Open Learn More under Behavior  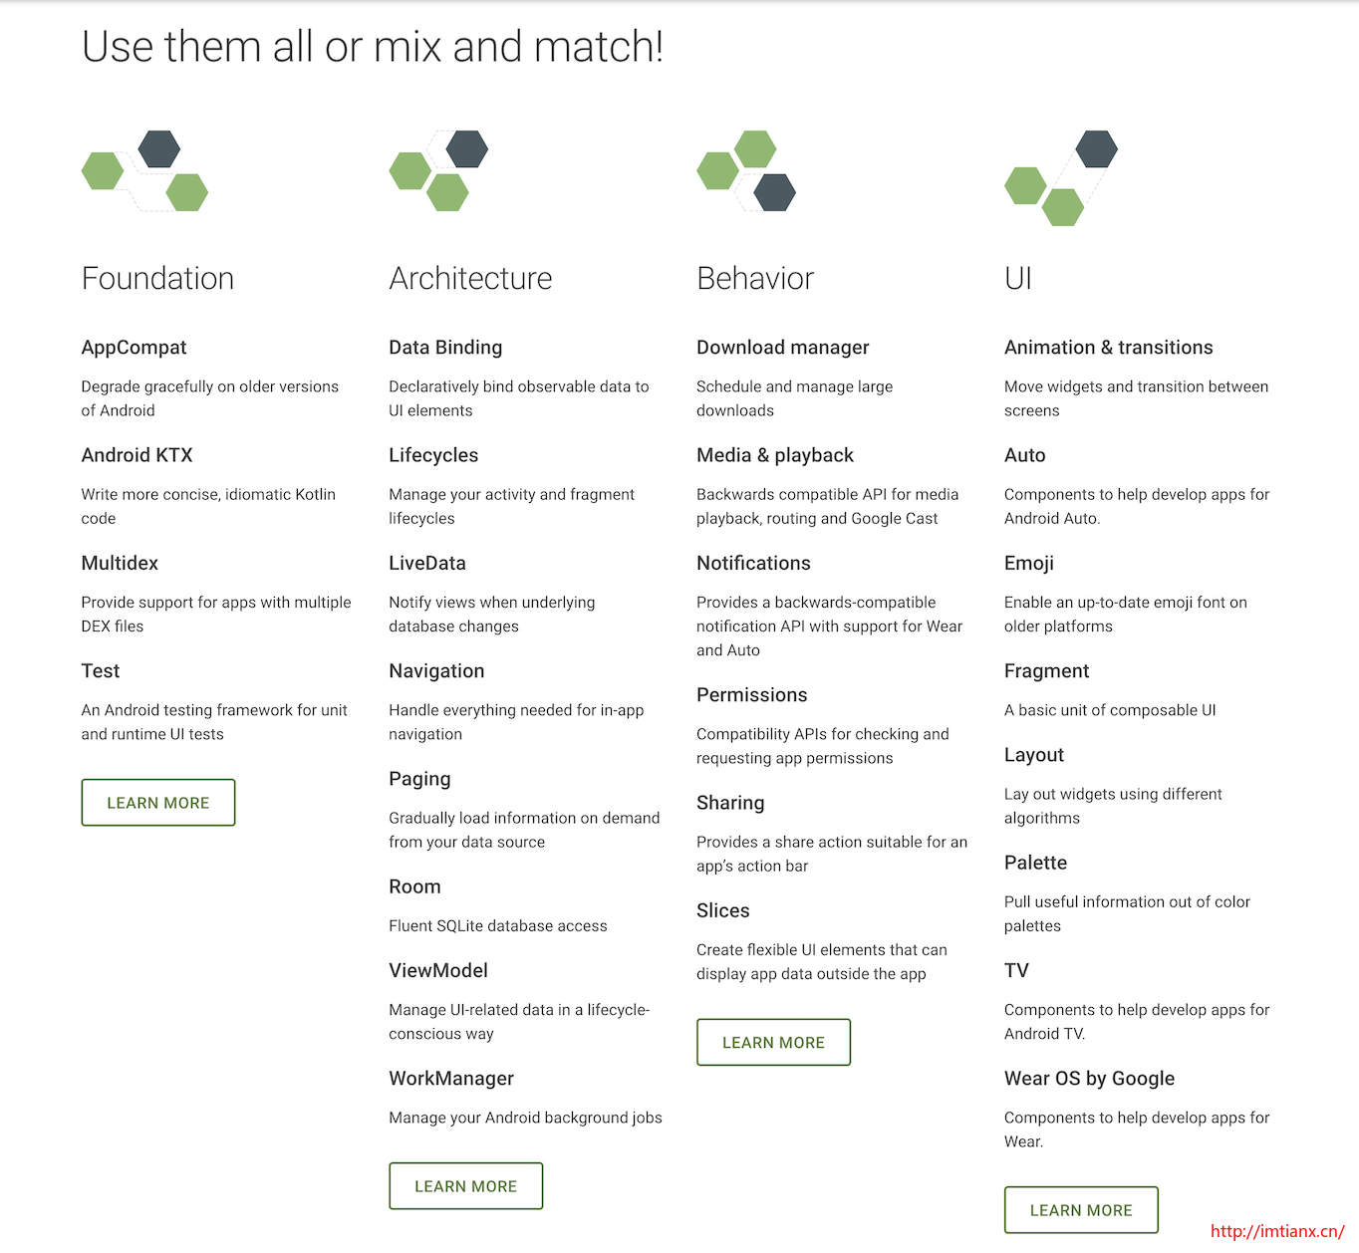coord(774,1042)
